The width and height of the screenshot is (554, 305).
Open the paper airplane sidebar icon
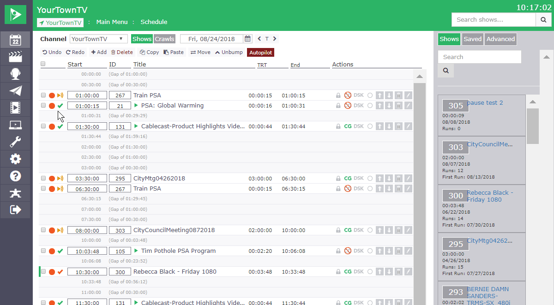click(15, 91)
